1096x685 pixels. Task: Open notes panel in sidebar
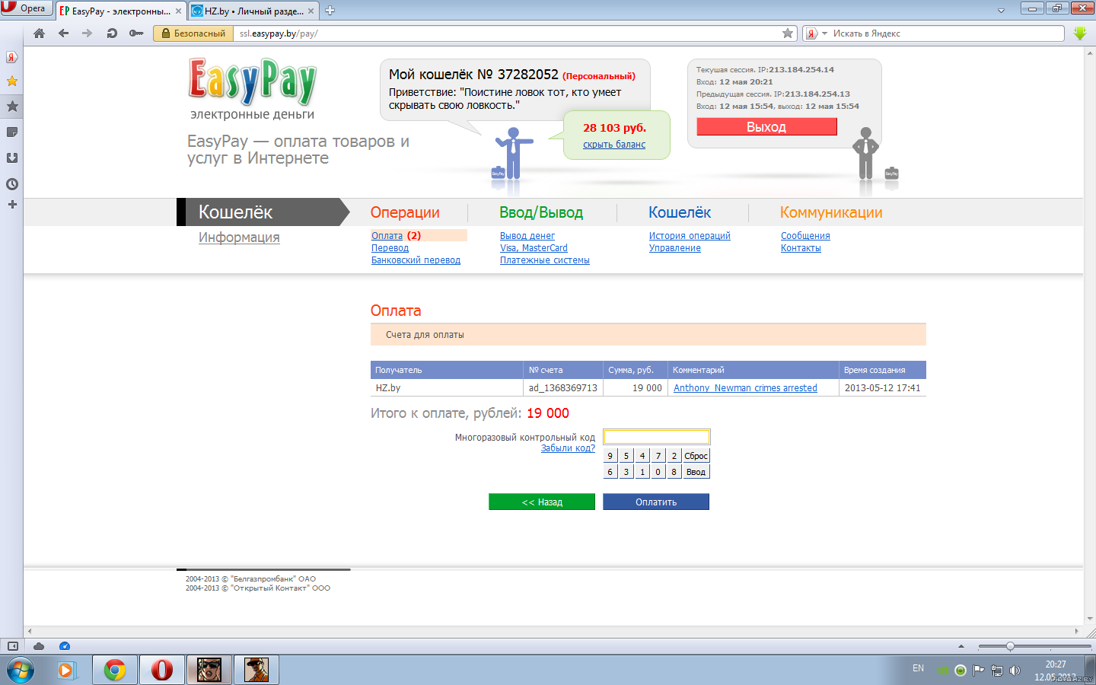pos(11,132)
